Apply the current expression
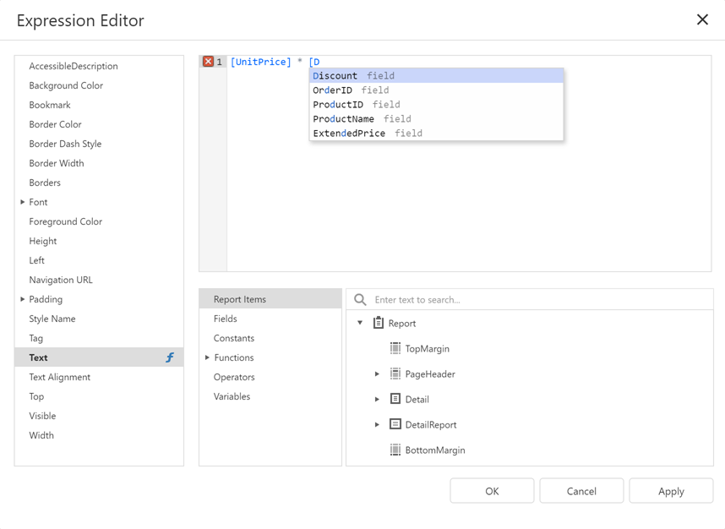 click(x=671, y=490)
